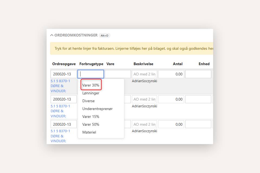This screenshot has width=260, height=173.
Task: Click the first row Antal field
Action: (171, 74)
